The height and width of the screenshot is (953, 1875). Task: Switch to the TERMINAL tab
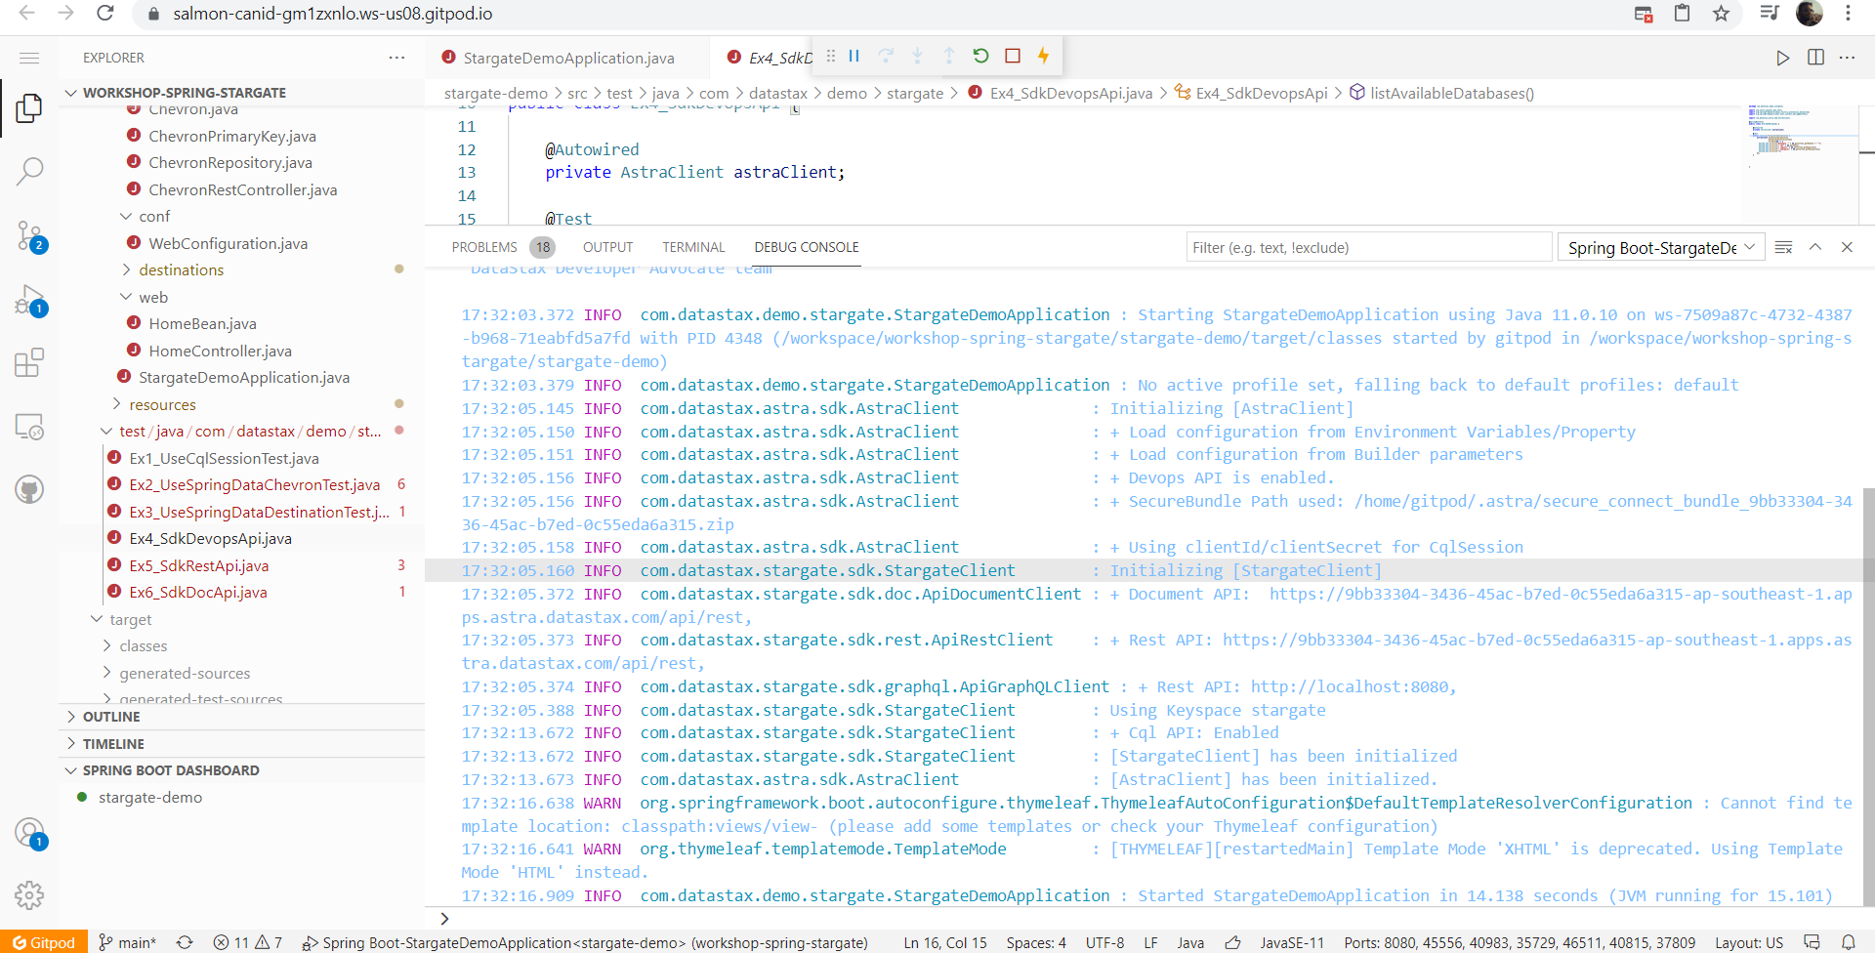tap(693, 247)
